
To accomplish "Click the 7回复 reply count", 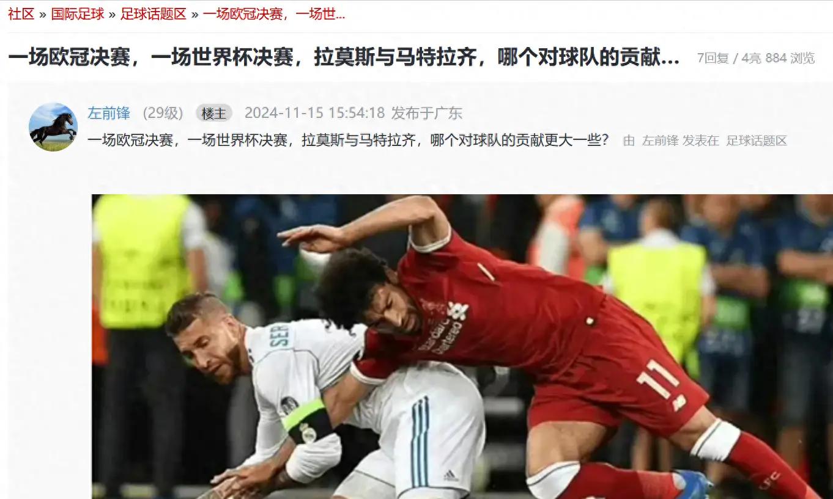I will (713, 58).
